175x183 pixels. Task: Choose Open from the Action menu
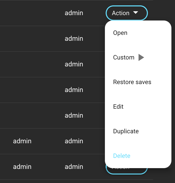120,33
